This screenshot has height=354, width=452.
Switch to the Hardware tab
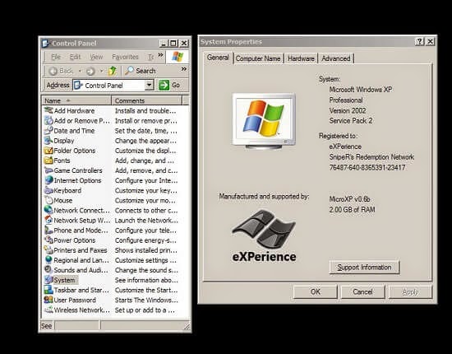pyautogui.click(x=301, y=58)
